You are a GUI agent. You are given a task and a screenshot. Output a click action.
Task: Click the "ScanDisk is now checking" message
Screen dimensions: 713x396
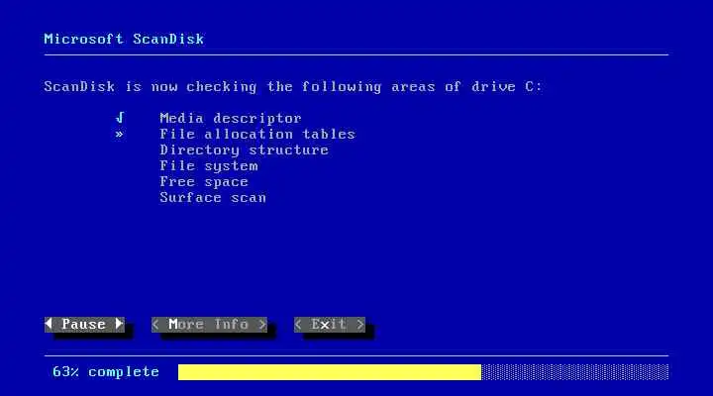click(x=293, y=86)
